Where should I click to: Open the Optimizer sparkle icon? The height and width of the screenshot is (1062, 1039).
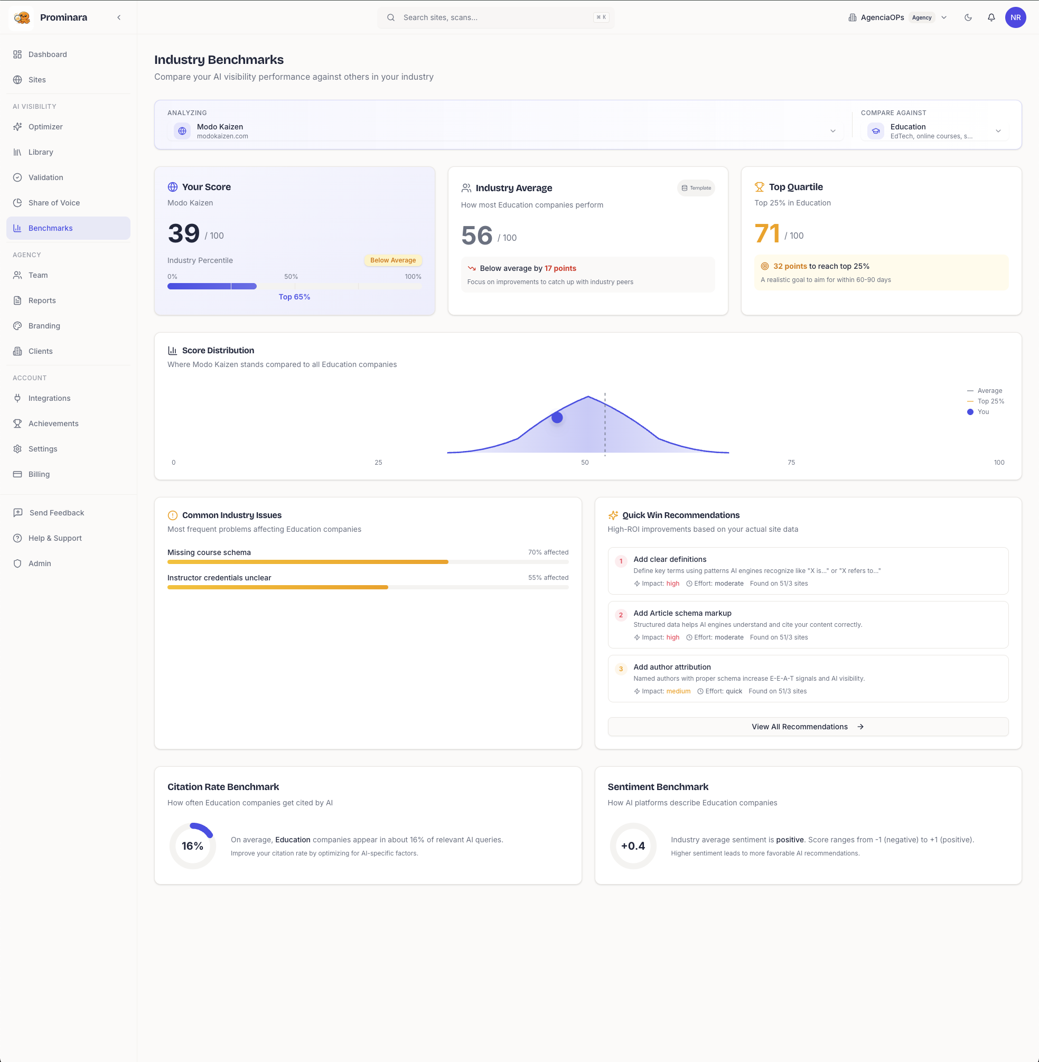17,127
